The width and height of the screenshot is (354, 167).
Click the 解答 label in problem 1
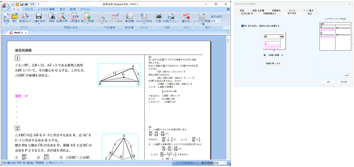(x=18, y=96)
